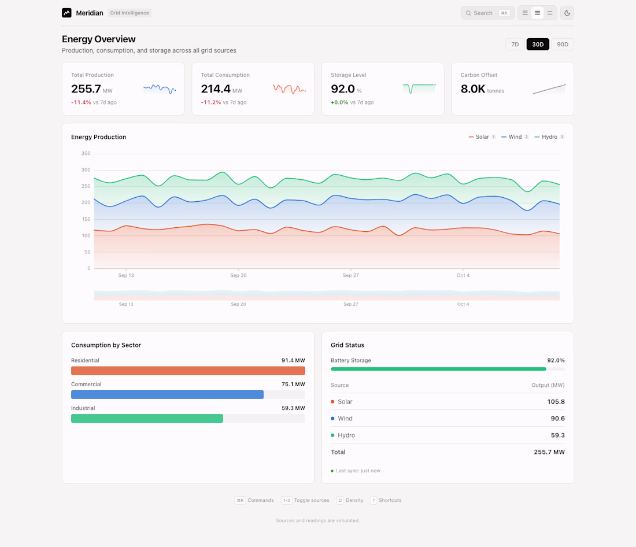Click the Grid Intelligence badge

pyautogui.click(x=130, y=13)
